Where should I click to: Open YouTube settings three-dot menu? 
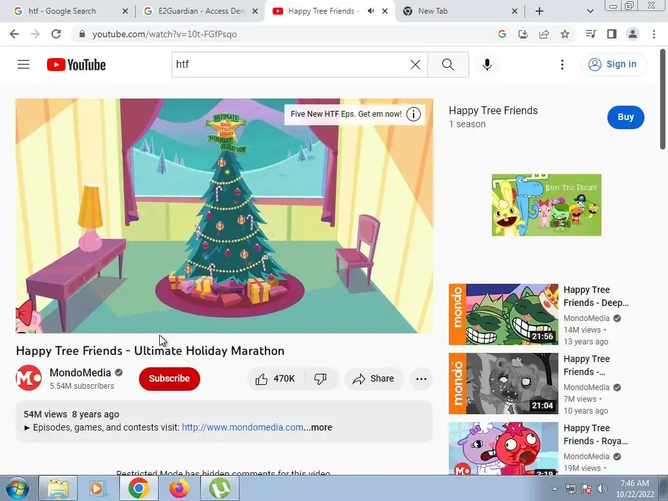pos(562,65)
